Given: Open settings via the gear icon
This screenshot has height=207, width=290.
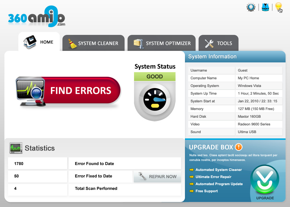Looking at the screenshot, I should tap(251, 7).
